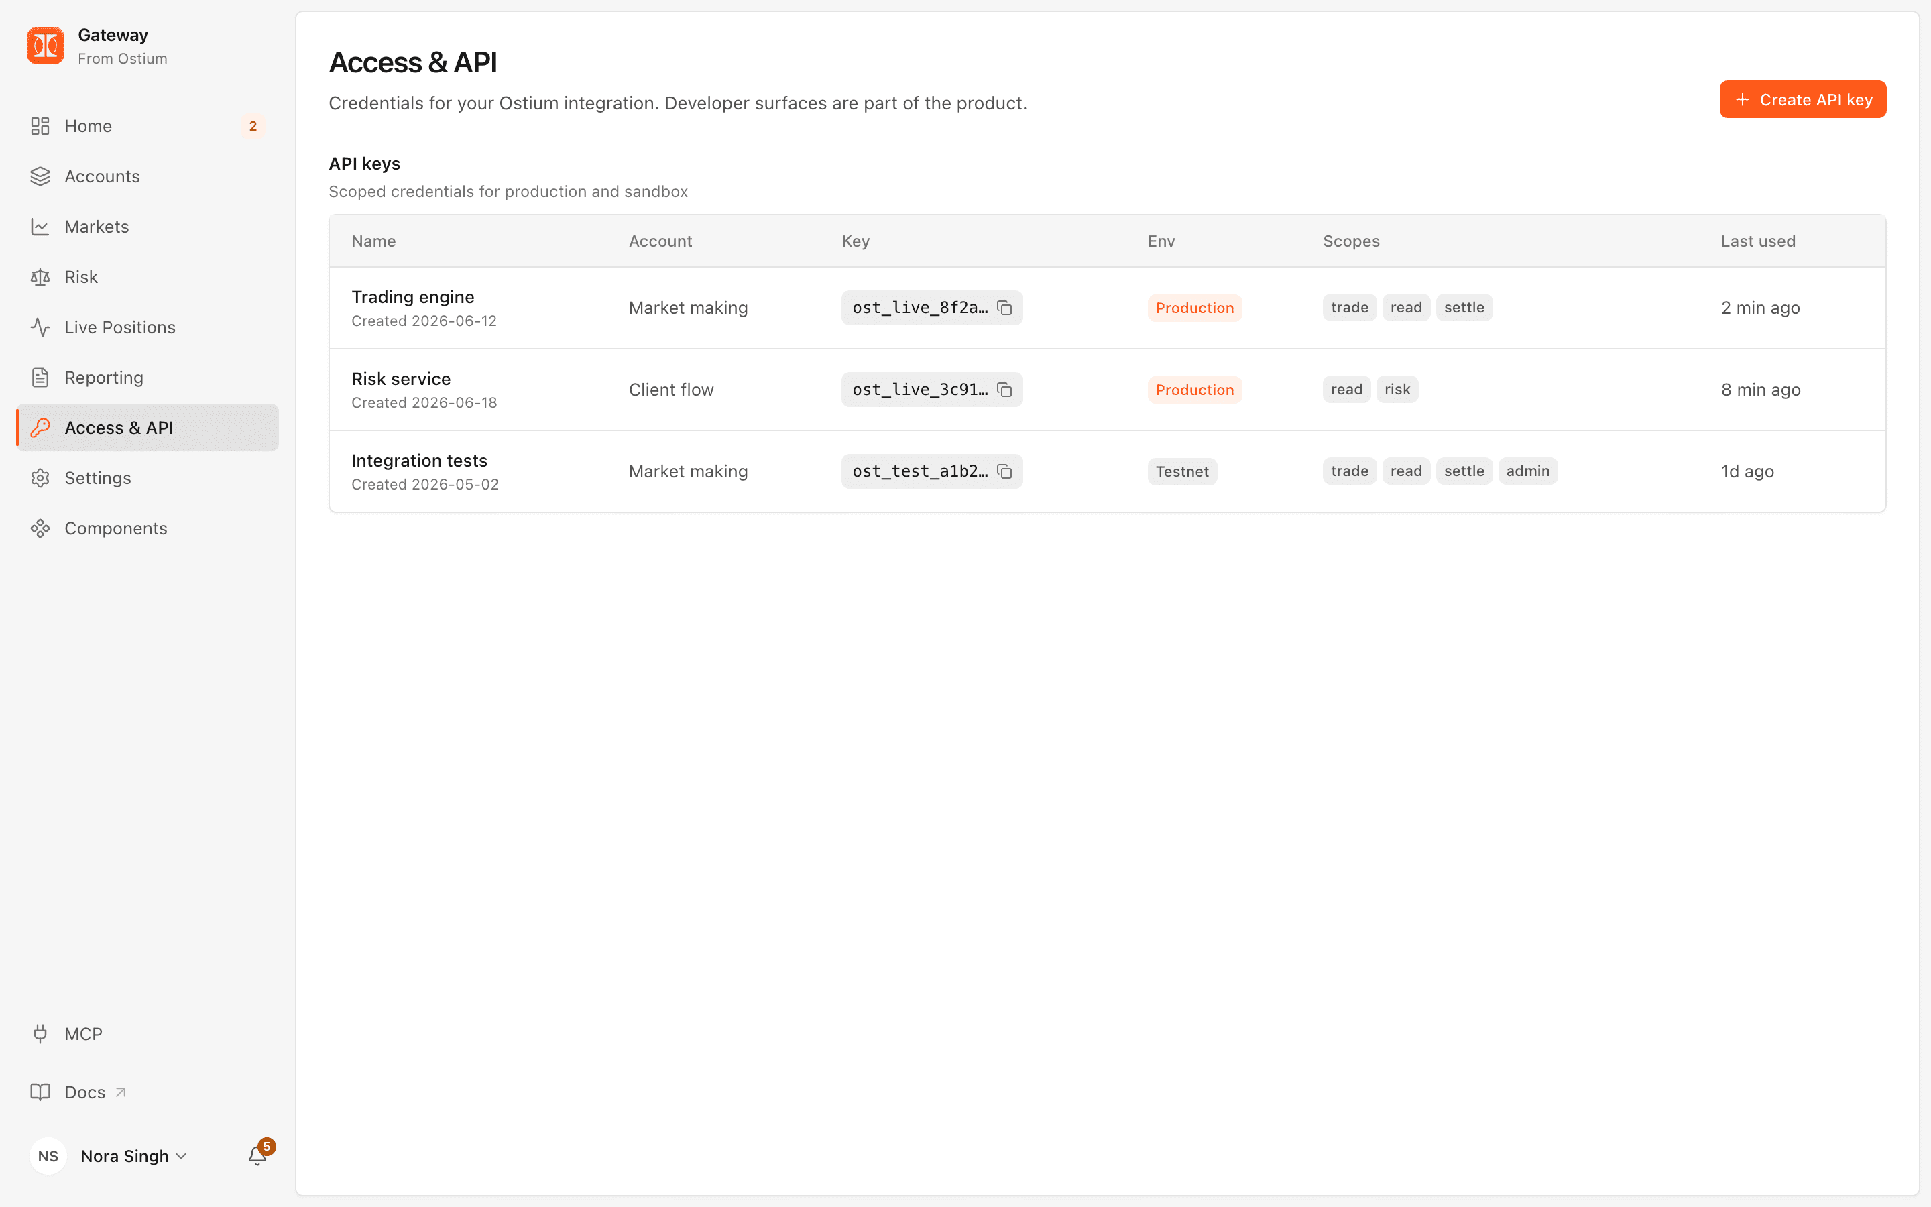Copy the ost_live_8f2a key

tap(1004, 308)
